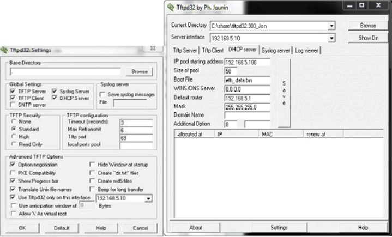Select the DHCP server tab
Viewport: 392px width, 237px height.
(243, 50)
